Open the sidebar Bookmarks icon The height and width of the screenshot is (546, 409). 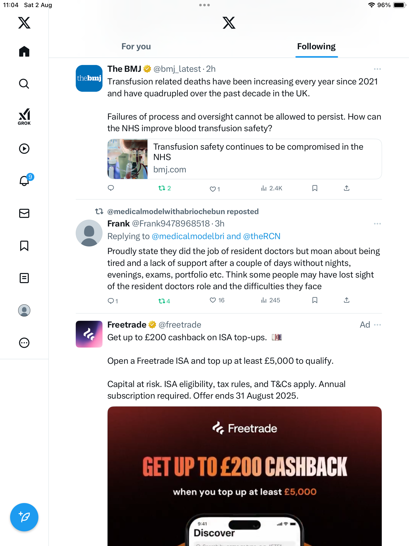tap(24, 246)
